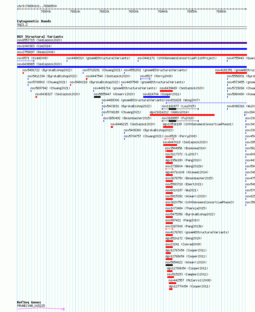Select nsv8528 (Perry2008) label
This screenshot has width=255, height=312.
tap(181, 136)
